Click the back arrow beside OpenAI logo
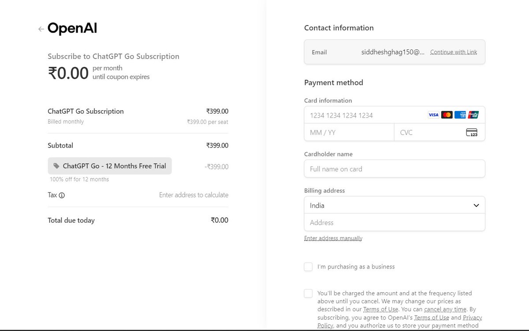 (x=41, y=29)
